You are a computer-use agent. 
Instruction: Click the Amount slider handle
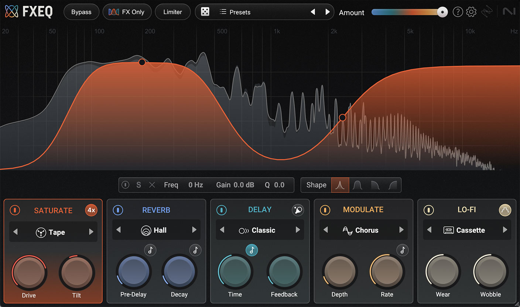[x=442, y=12]
